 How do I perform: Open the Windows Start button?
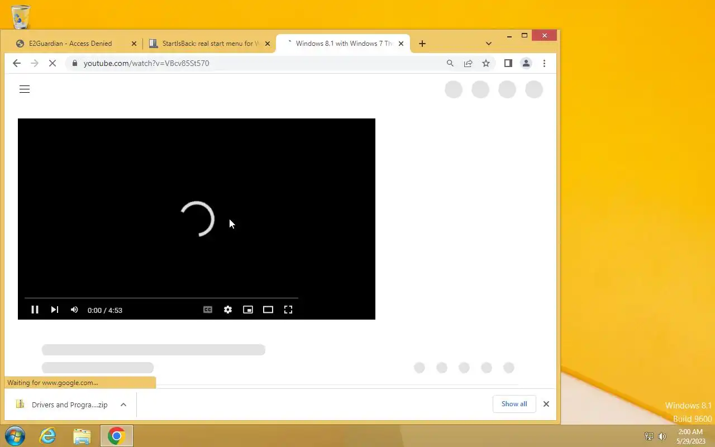(15, 436)
